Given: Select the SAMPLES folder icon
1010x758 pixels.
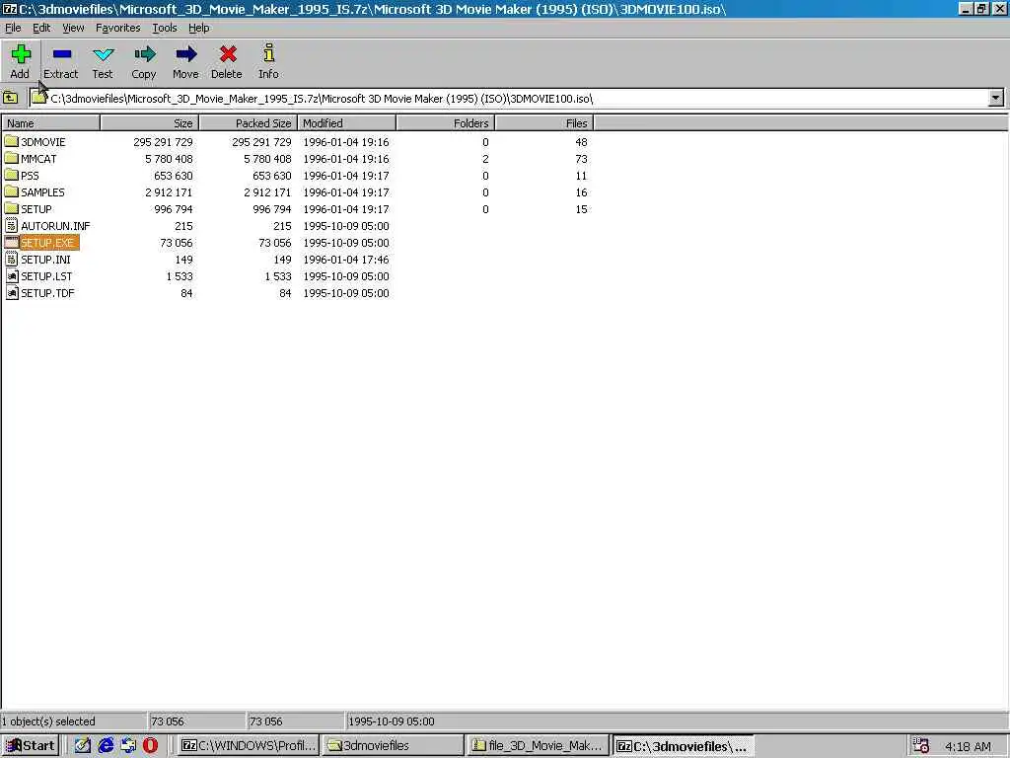Looking at the screenshot, I should [11, 191].
